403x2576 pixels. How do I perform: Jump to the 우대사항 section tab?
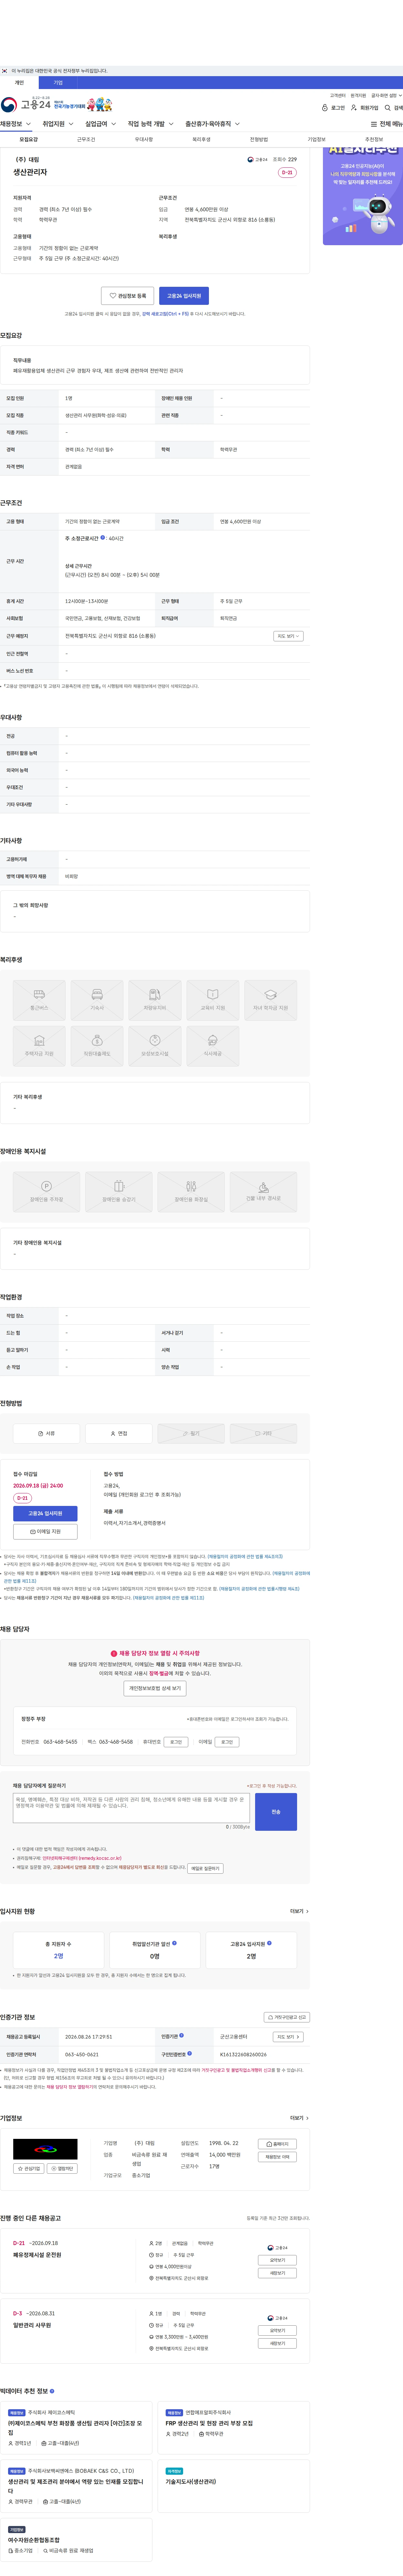point(144,140)
